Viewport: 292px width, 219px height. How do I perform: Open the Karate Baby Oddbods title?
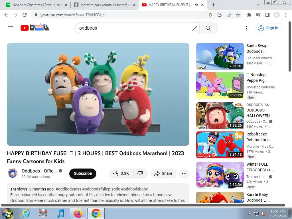258,197
